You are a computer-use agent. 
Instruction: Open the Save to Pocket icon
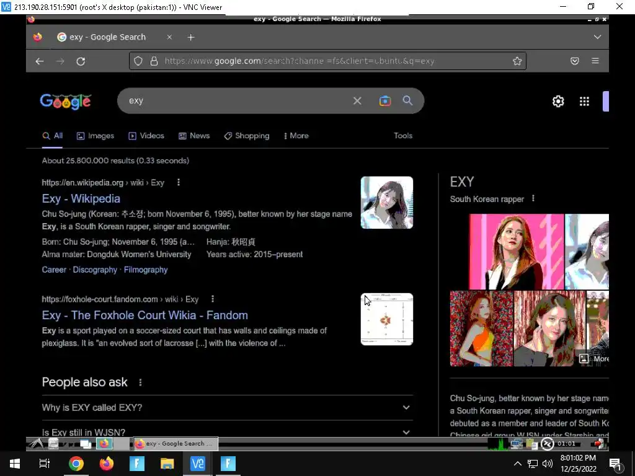(575, 61)
